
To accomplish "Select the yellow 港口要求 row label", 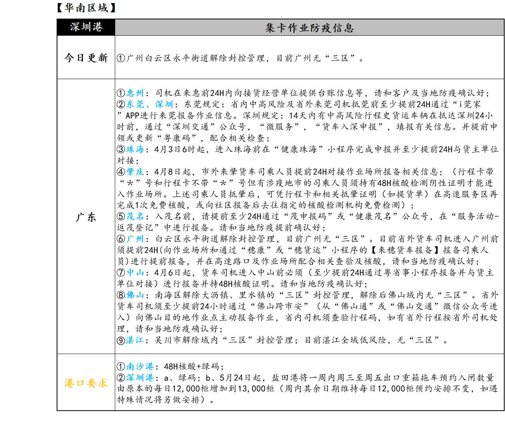I will (86, 383).
